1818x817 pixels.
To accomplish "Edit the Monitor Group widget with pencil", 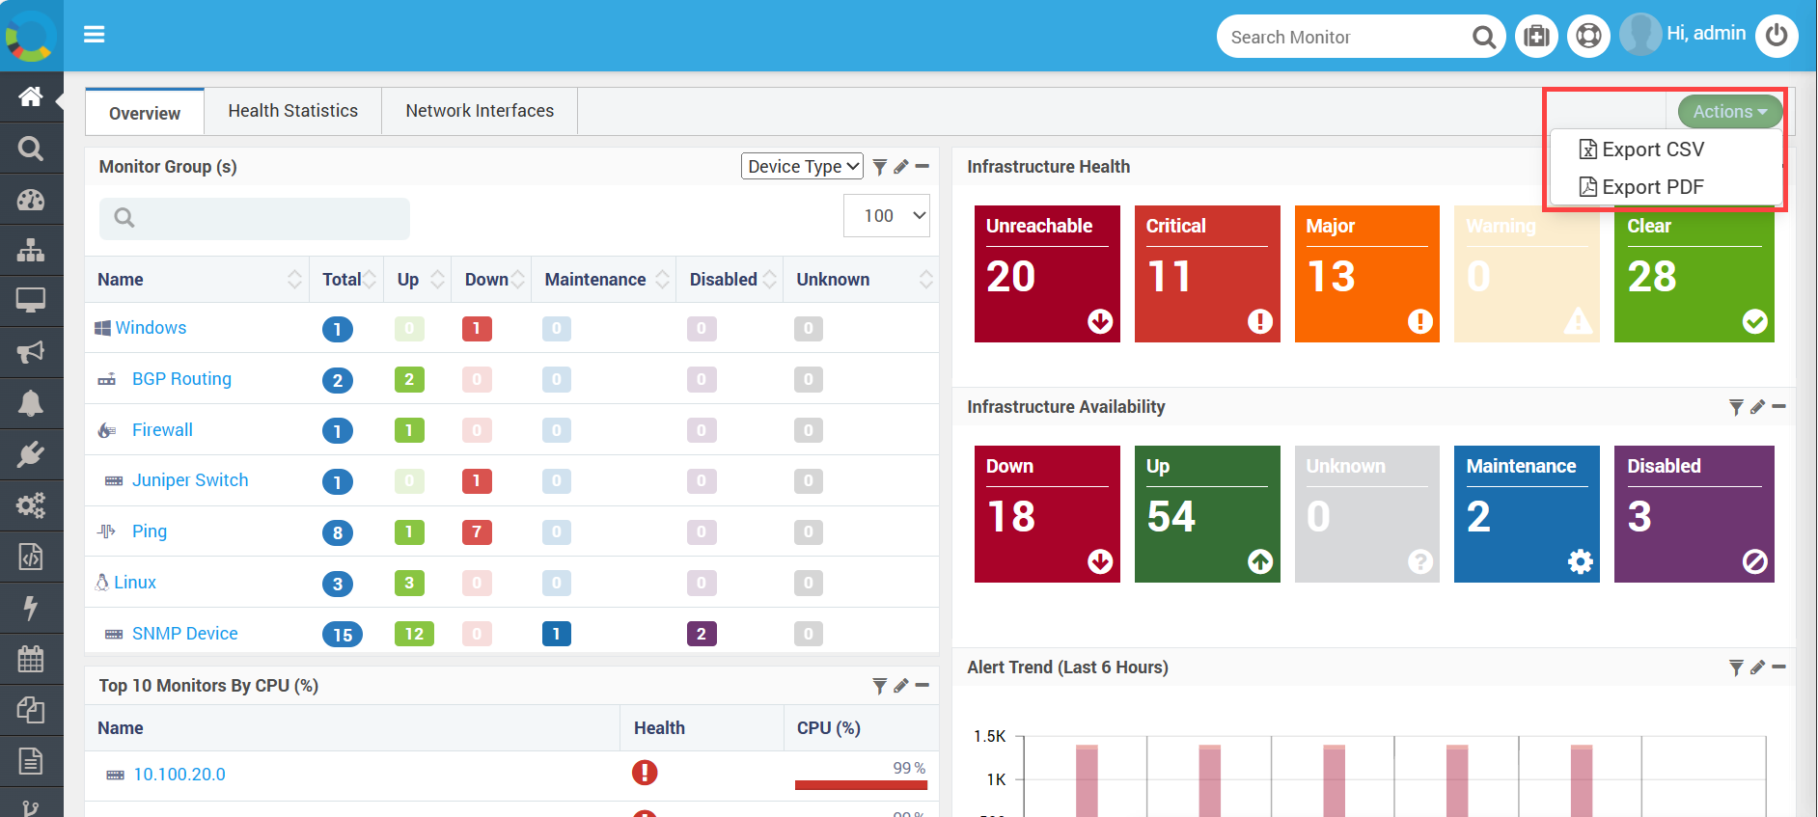I will [x=901, y=167].
